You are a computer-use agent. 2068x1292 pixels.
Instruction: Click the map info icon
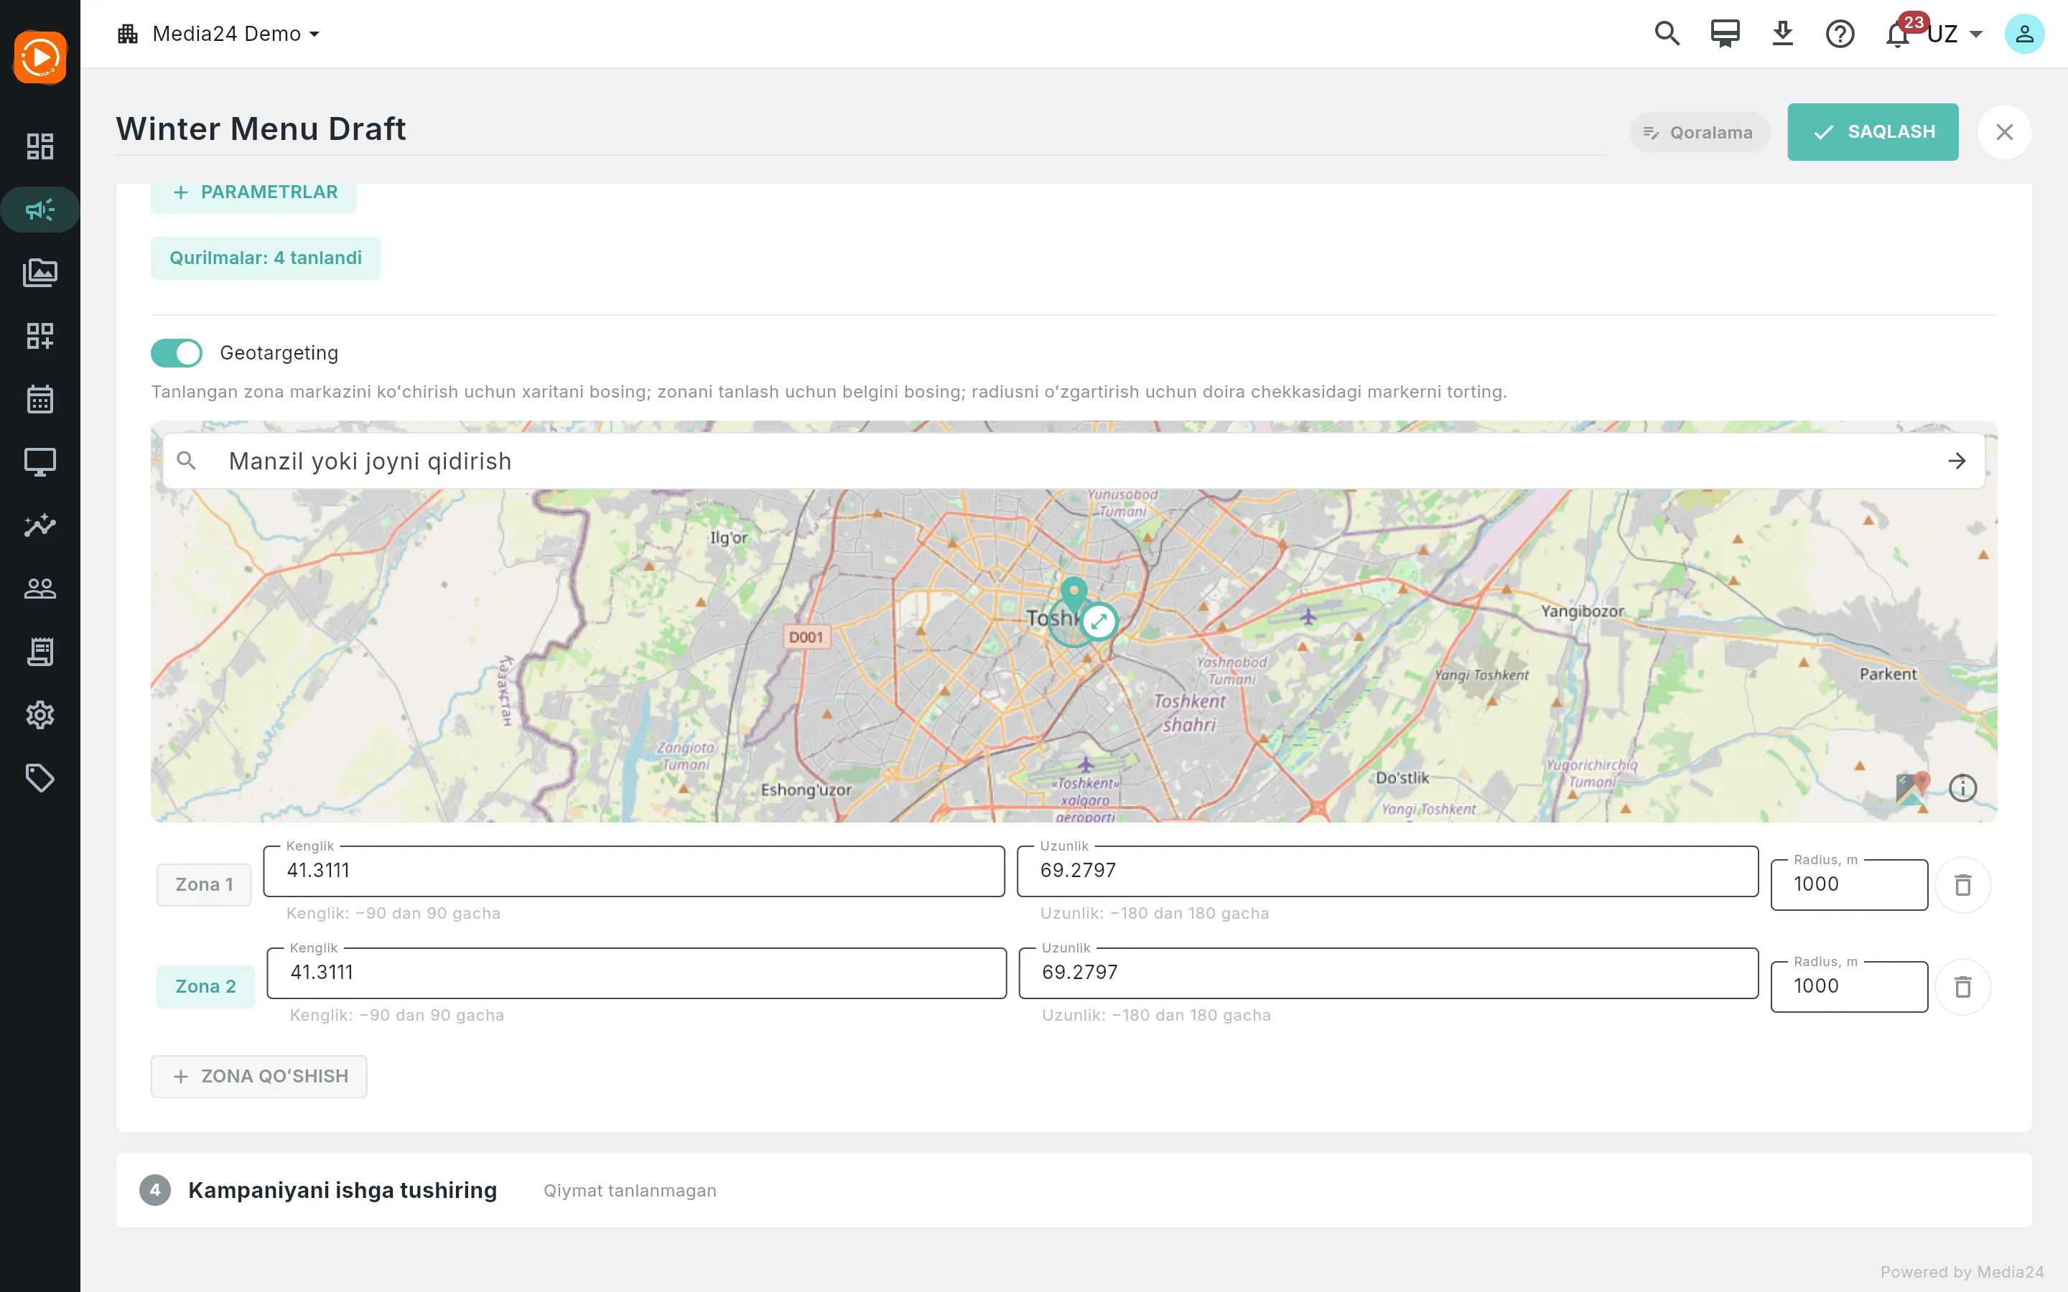[x=1963, y=787]
